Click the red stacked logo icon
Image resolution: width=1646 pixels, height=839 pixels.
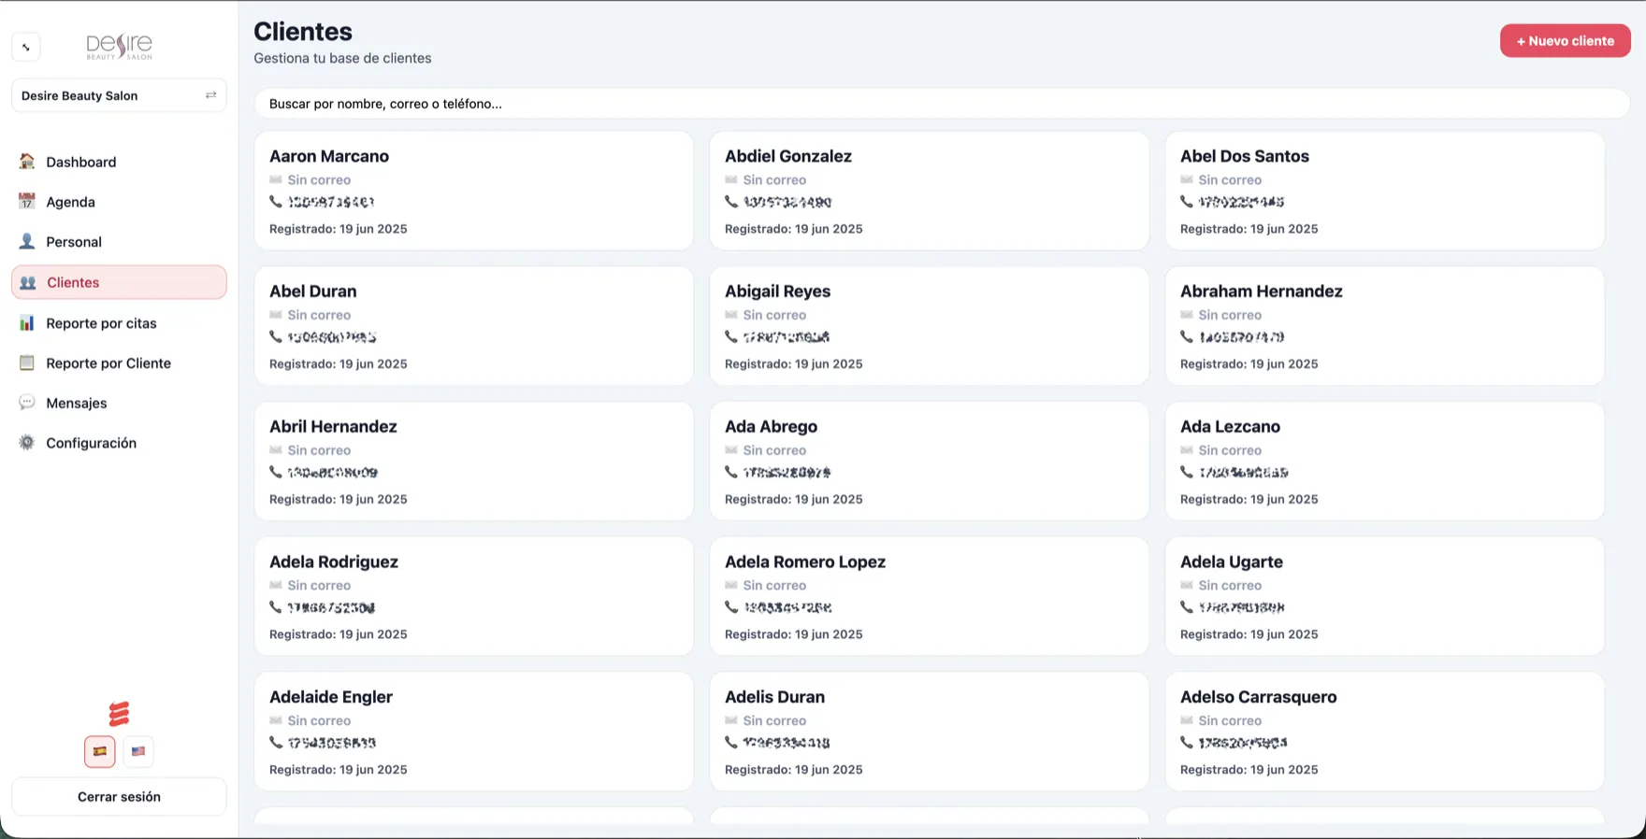click(119, 714)
